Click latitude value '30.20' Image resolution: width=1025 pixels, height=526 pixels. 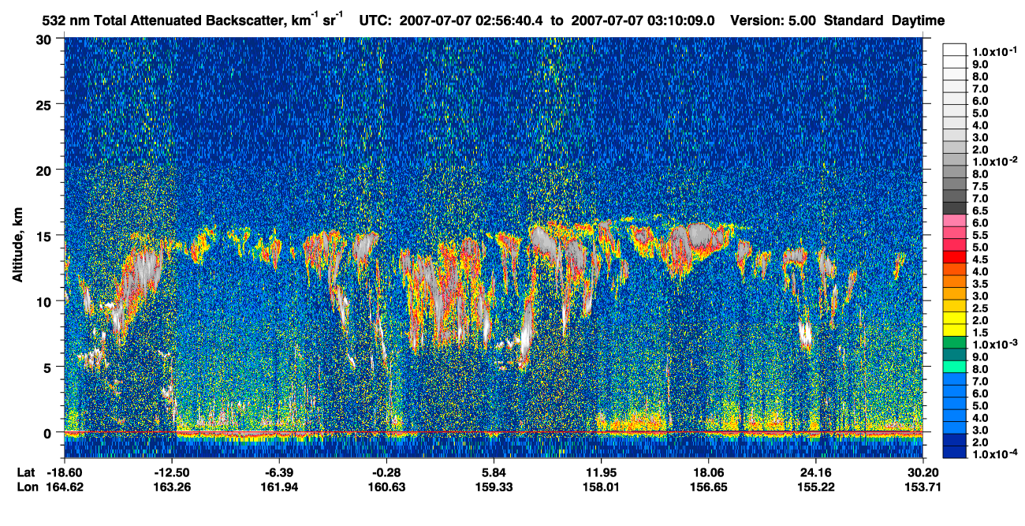(x=924, y=472)
